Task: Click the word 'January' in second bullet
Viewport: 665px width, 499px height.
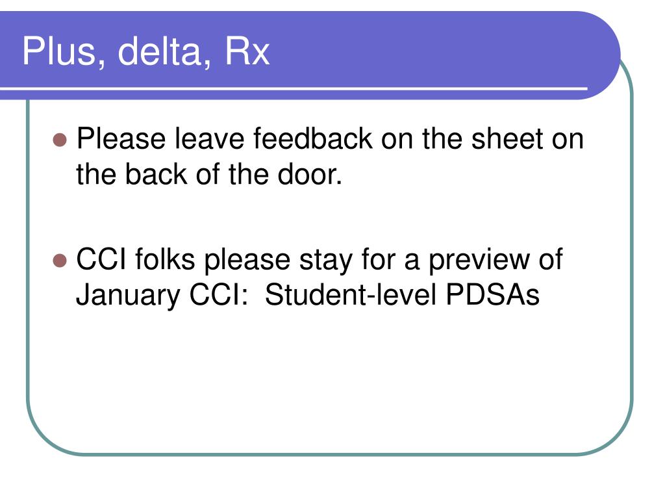Action: (x=128, y=296)
